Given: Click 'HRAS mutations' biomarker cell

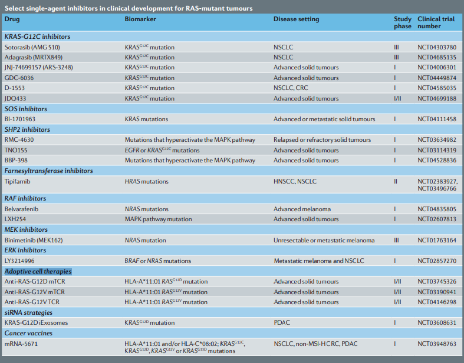Looking at the screenshot, I should pyautogui.click(x=146, y=181).
